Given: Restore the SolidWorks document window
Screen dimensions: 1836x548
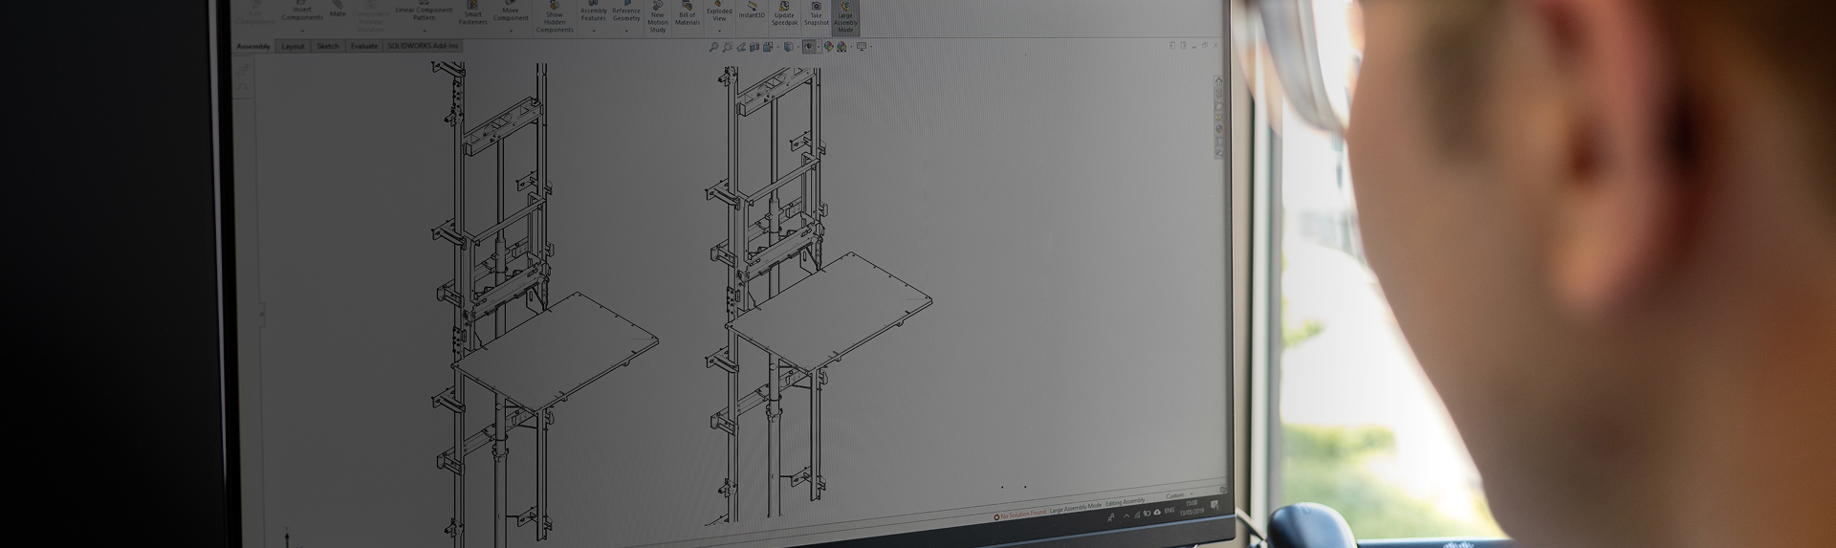Looking at the screenshot, I should point(1205,45).
